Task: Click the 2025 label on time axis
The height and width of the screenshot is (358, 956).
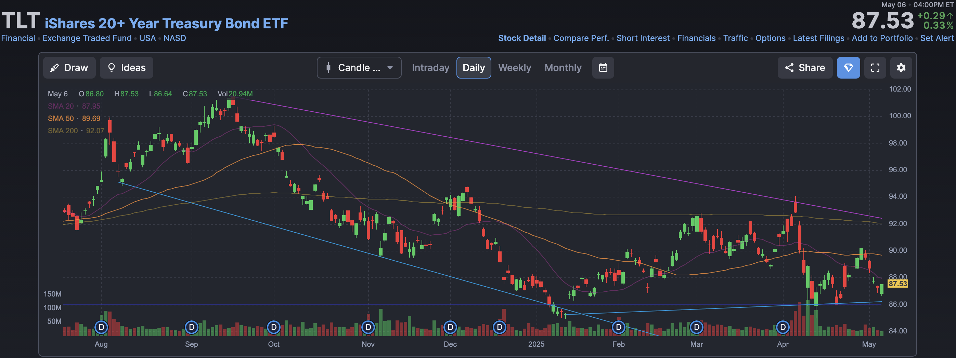Action: tap(536, 344)
